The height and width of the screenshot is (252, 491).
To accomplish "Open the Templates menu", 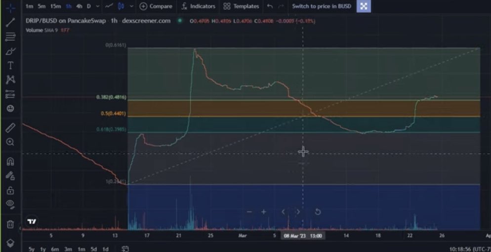I will point(241,6).
